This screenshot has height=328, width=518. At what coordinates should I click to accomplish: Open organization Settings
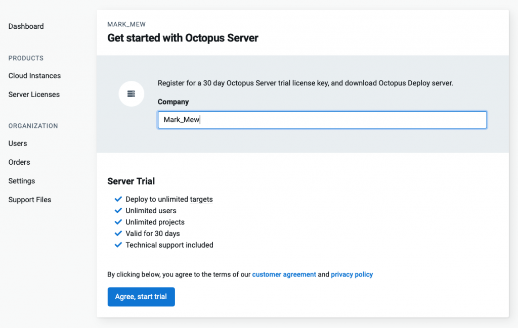pos(22,181)
